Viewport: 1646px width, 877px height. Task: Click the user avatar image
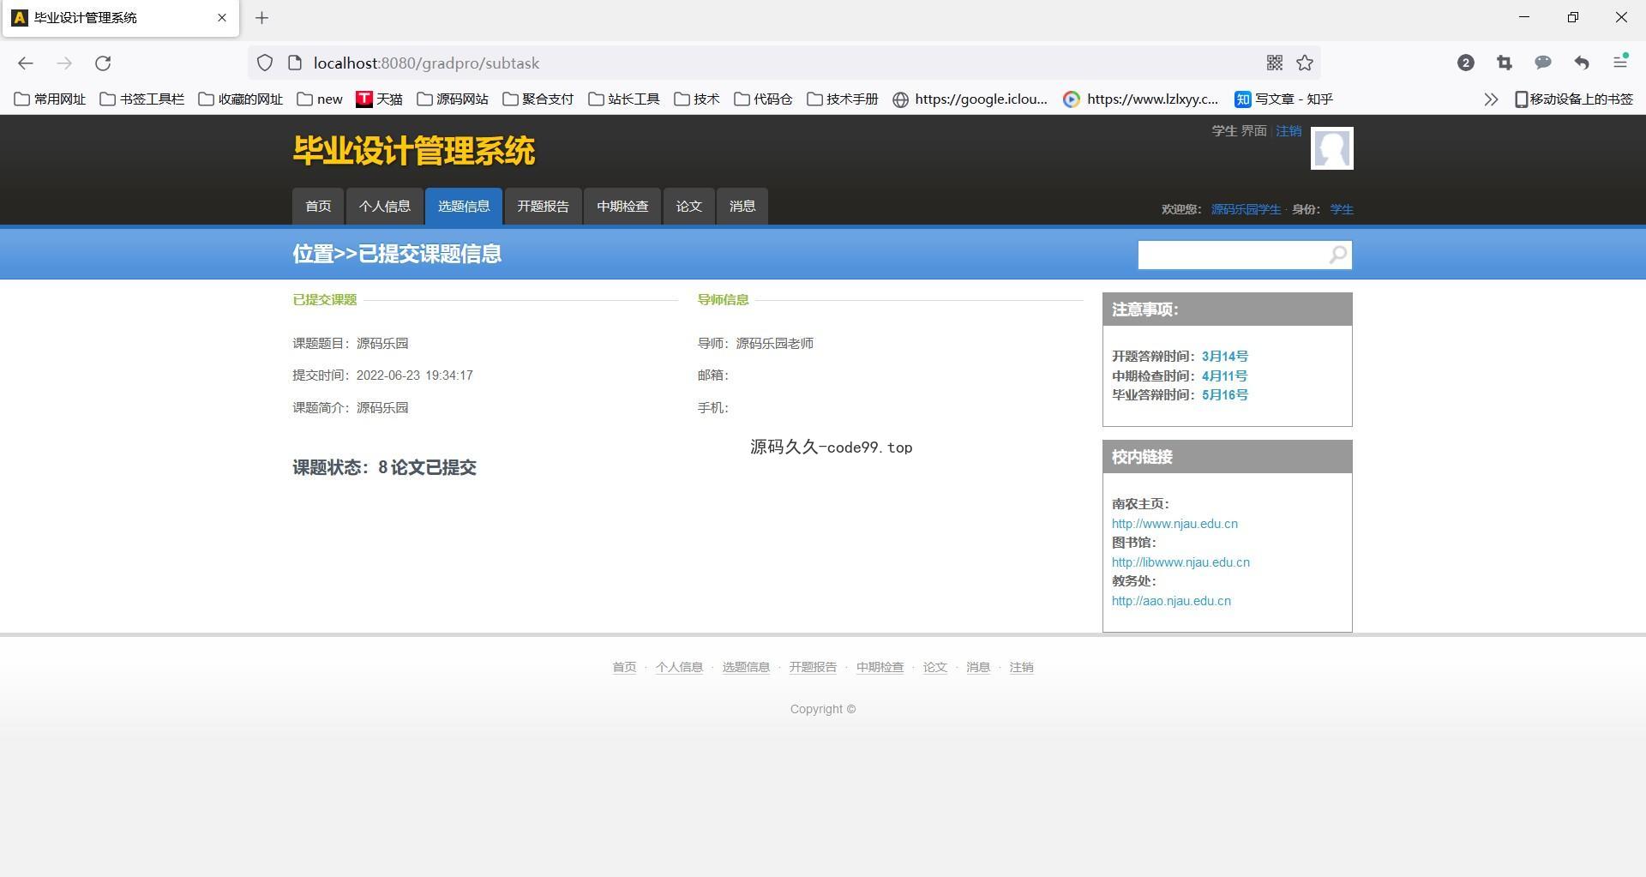1332,148
